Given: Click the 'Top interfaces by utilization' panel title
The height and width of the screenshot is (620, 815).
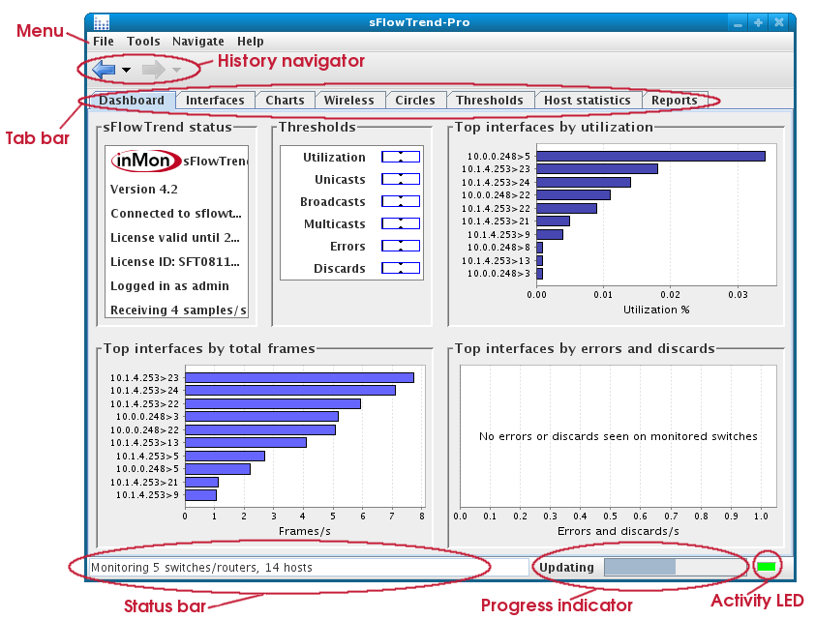Looking at the screenshot, I should tap(554, 128).
